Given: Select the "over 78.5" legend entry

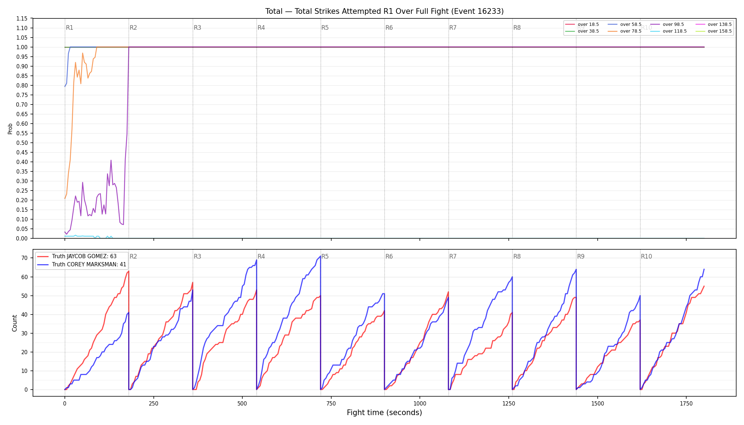Looking at the screenshot, I should coord(625,31).
